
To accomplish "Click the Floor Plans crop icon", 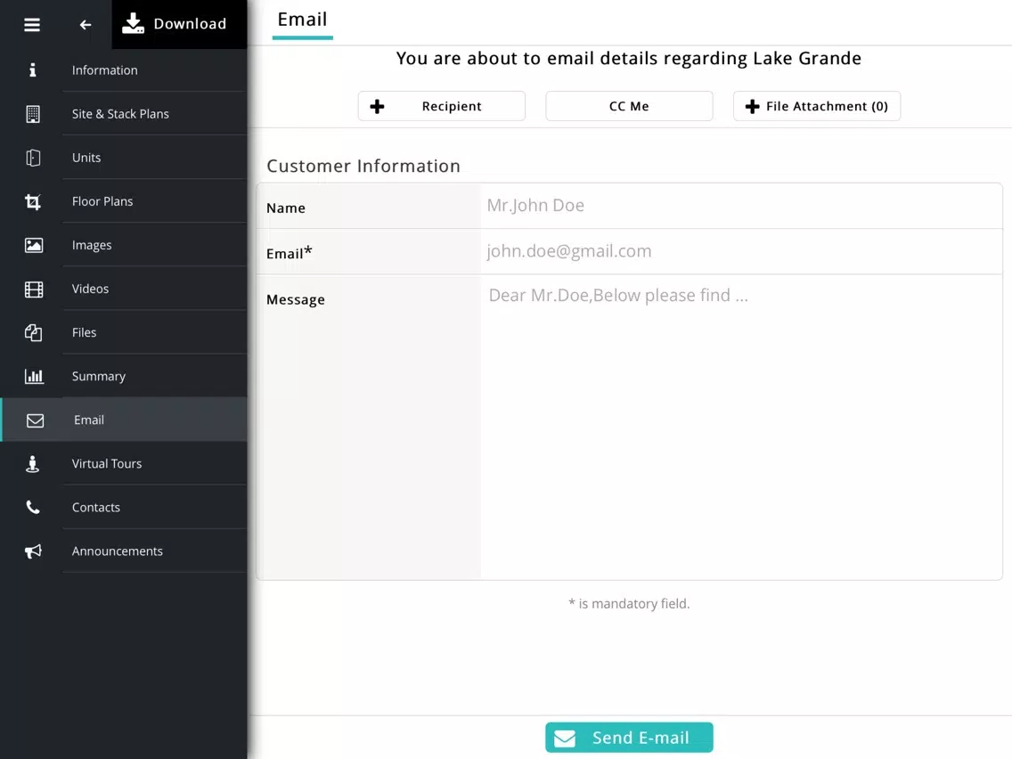I will (33, 201).
